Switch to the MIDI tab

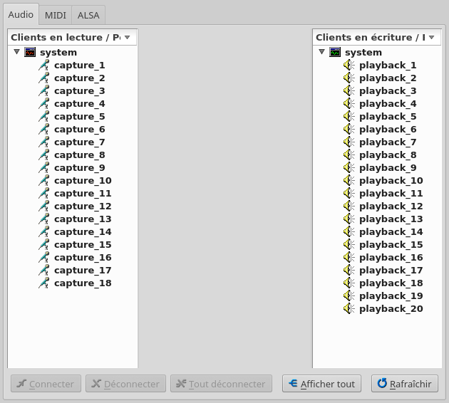point(56,15)
